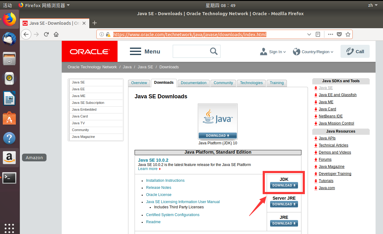Open the Release Notes link

coord(159,188)
